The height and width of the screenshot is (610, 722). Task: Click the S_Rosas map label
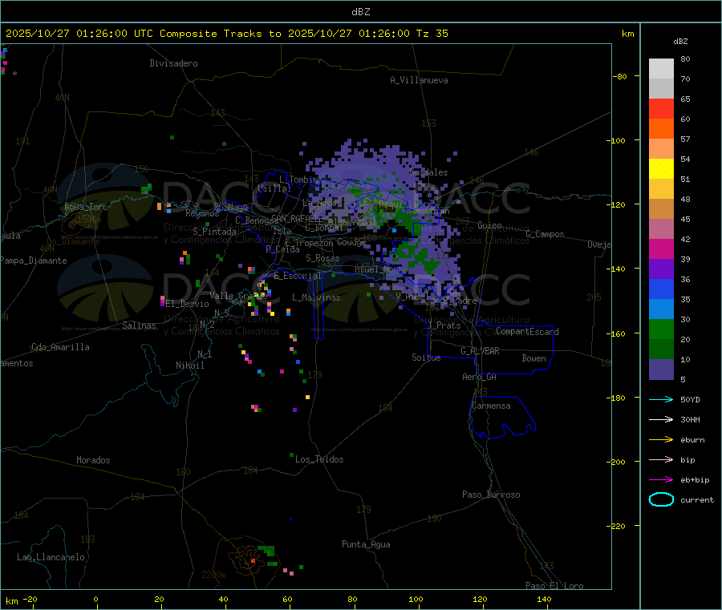coord(322,258)
